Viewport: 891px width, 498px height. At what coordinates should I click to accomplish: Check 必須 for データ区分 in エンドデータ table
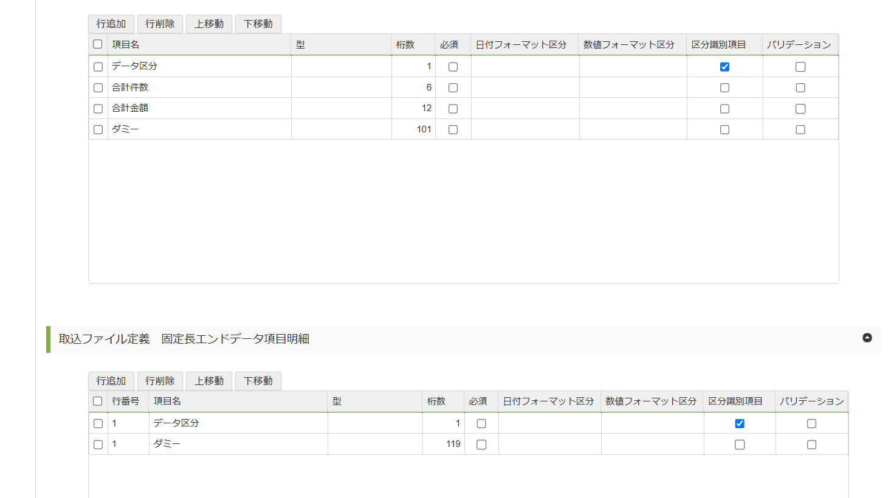click(x=481, y=424)
